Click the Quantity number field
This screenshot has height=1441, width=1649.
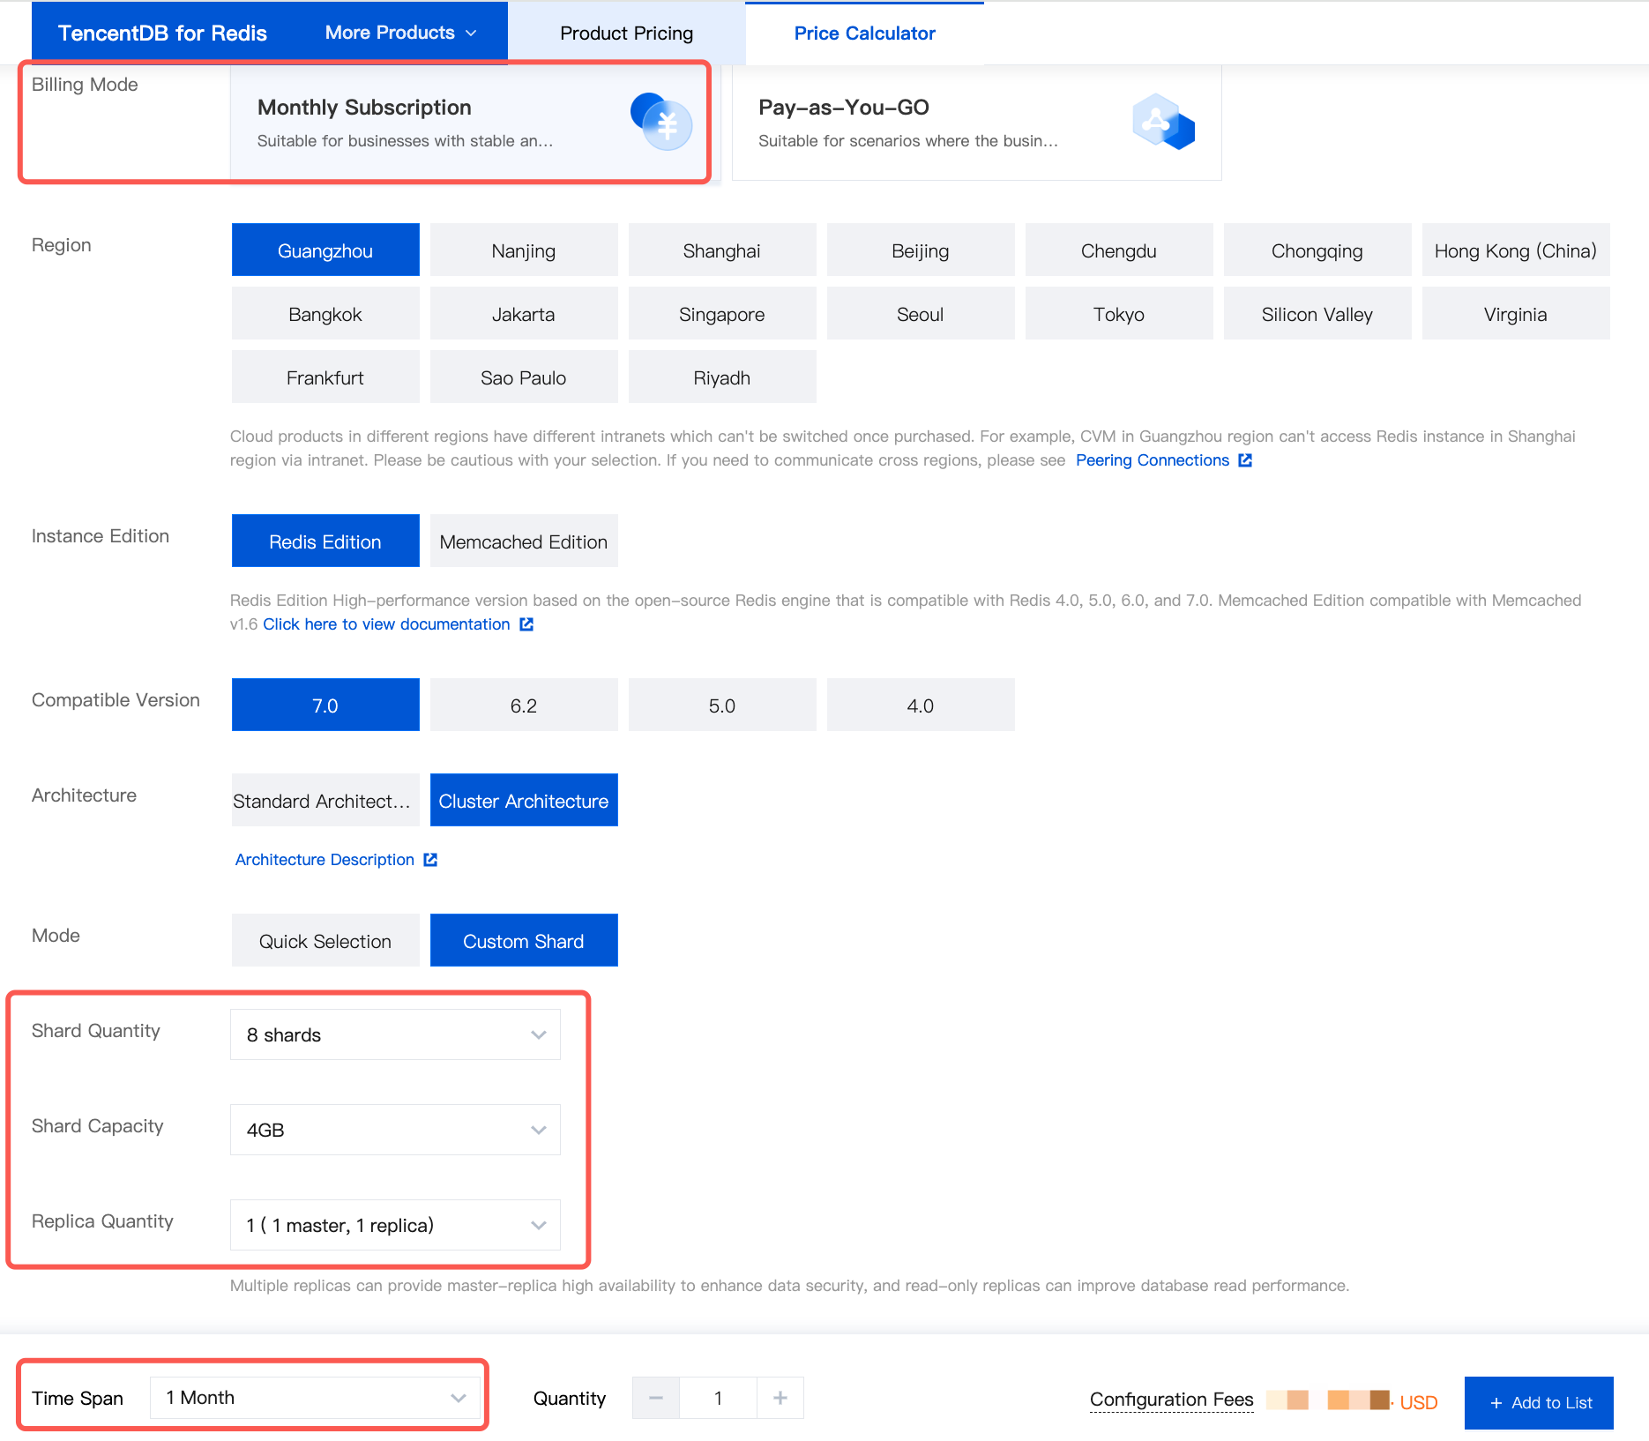click(x=718, y=1398)
